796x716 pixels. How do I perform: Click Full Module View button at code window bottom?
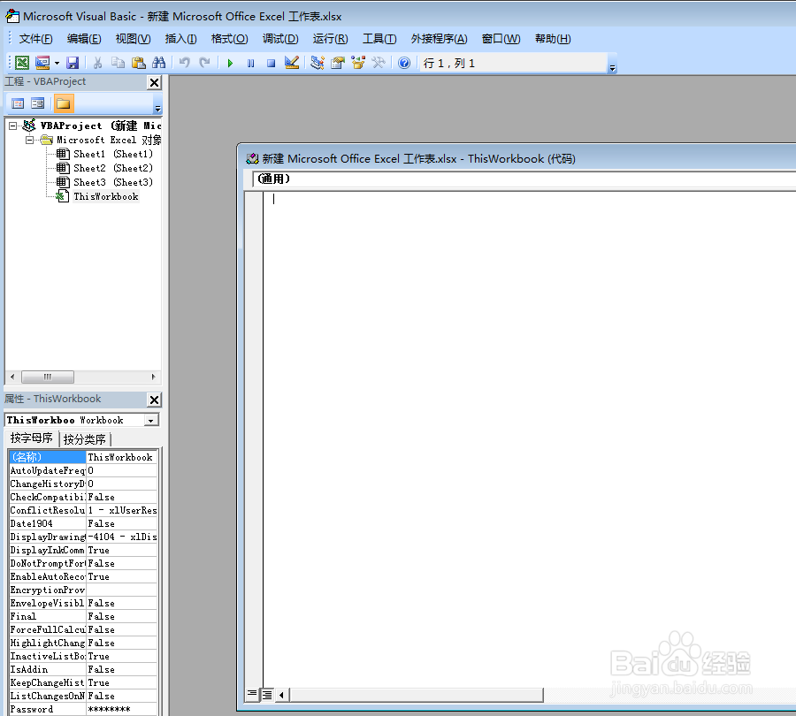click(266, 694)
